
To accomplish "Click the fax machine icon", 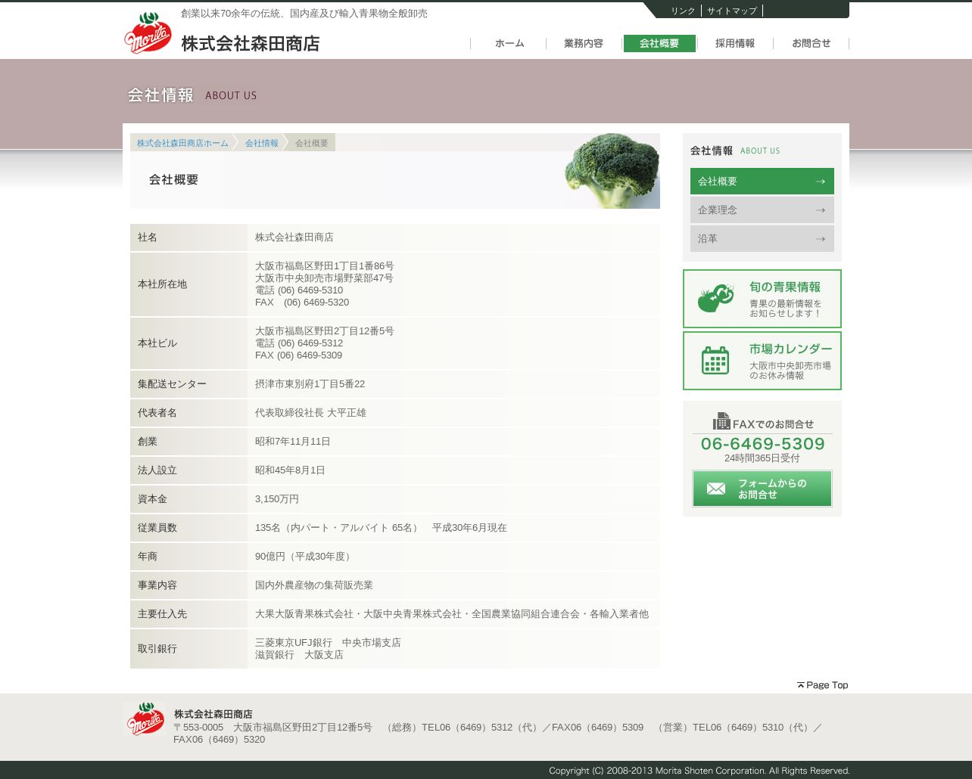I will [721, 421].
